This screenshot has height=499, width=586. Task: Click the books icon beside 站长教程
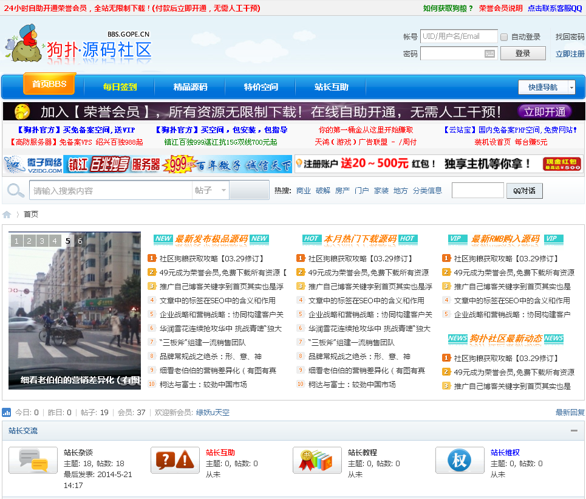(317, 461)
